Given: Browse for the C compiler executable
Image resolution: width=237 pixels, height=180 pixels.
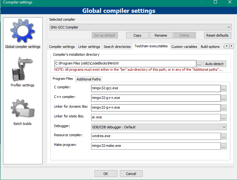Looking at the screenshot, I should 224,88.
